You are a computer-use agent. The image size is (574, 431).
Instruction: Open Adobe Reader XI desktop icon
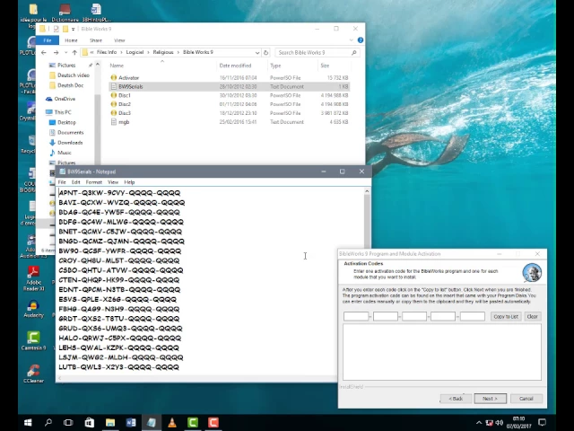pyautogui.click(x=34, y=277)
